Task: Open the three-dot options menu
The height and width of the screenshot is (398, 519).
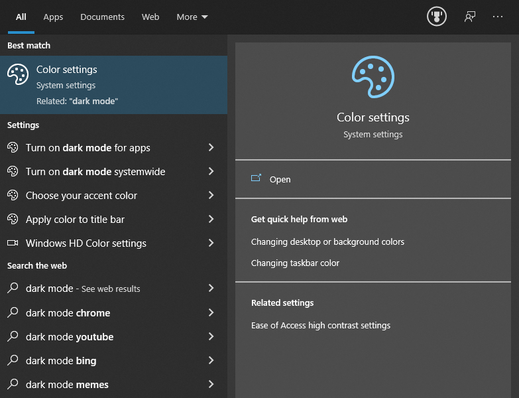Action: point(498,17)
